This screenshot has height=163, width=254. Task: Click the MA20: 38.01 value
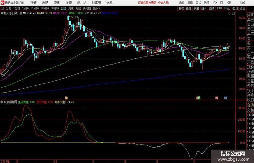point(60,13)
